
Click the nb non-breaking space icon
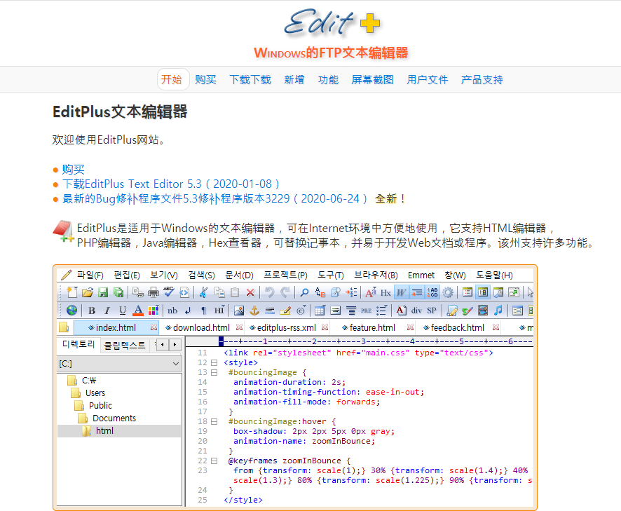pos(172,310)
